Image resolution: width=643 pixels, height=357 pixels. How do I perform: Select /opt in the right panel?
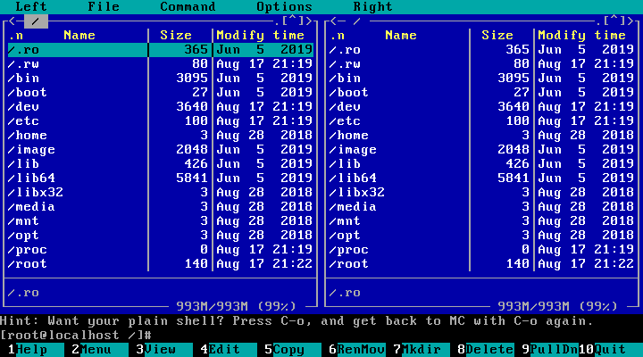pyautogui.click(x=482, y=236)
